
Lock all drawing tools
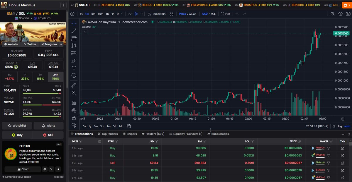[x=74, y=118]
